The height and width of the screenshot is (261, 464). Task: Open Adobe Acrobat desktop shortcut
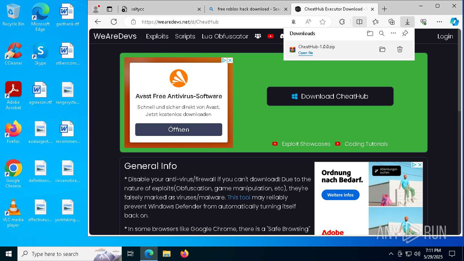pyautogui.click(x=13, y=96)
